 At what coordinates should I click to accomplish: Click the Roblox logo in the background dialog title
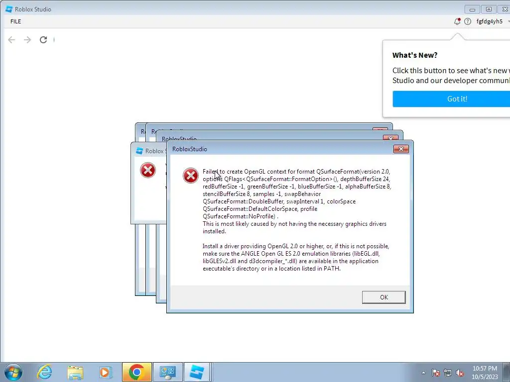139,151
